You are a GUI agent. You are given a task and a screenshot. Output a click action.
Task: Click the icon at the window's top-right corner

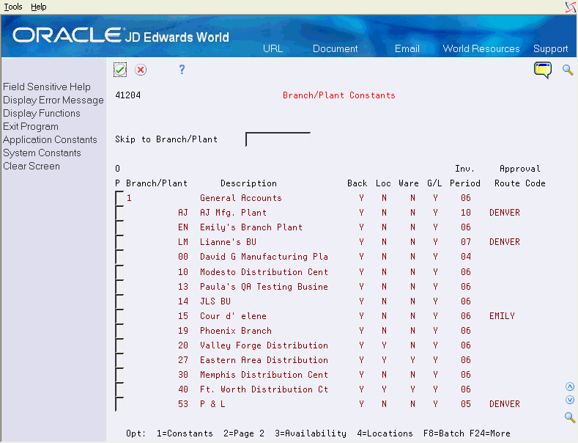click(571, 7)
